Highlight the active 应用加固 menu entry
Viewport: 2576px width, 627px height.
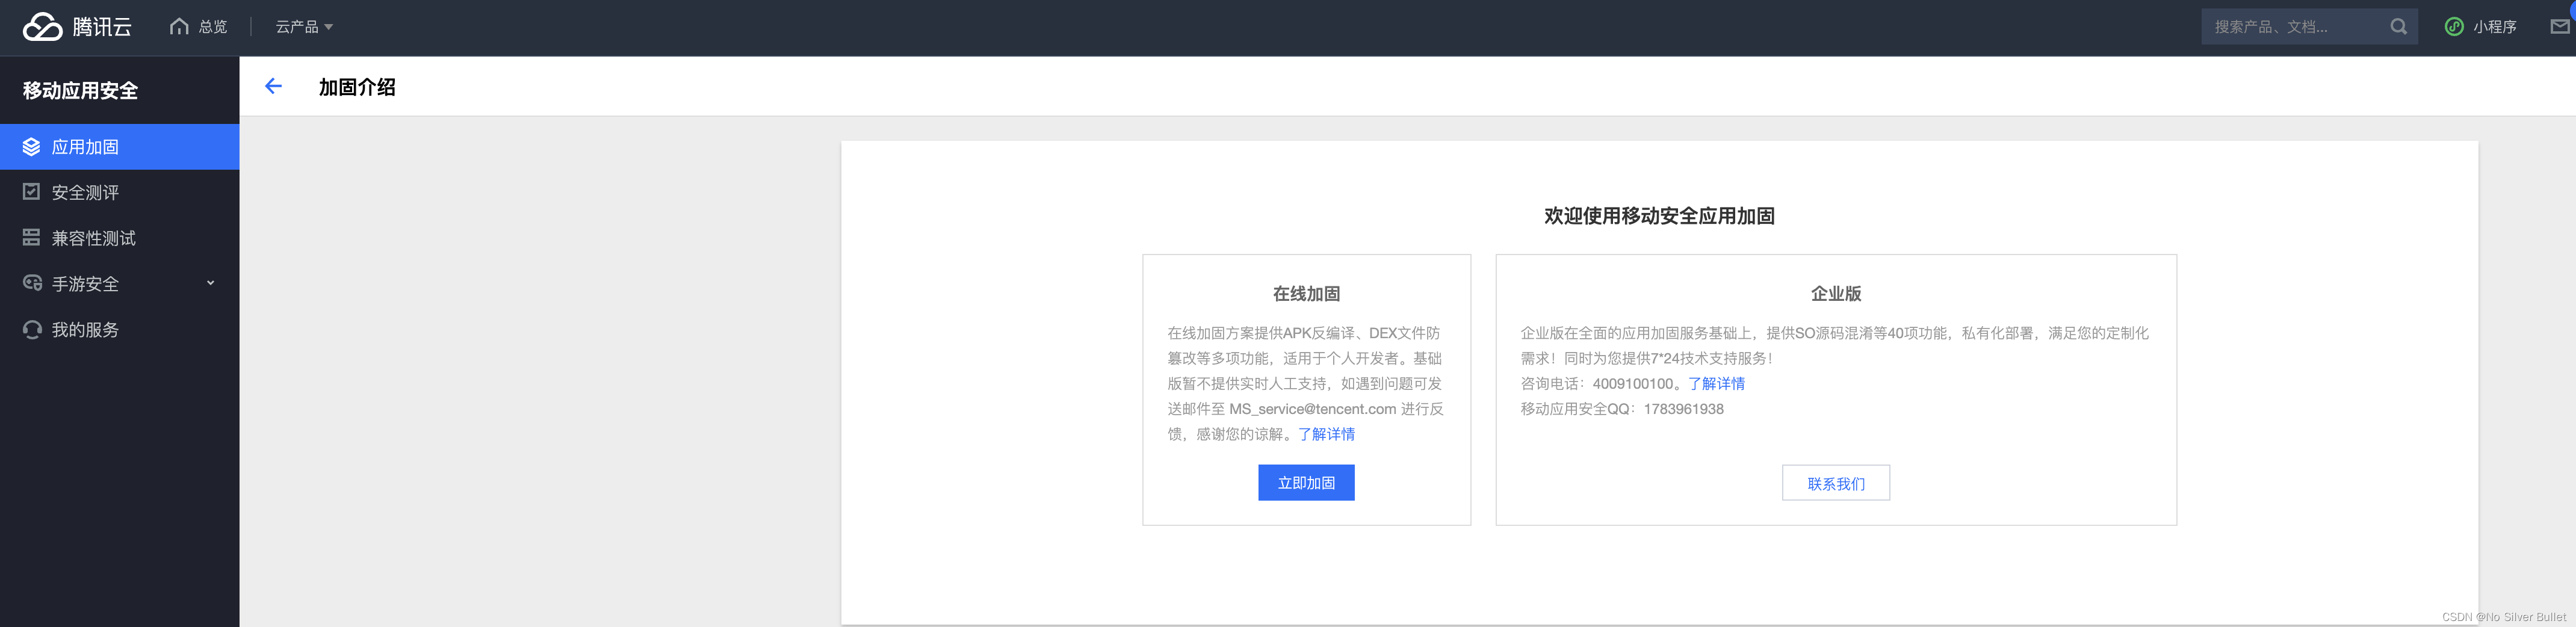tap(86, 146)
